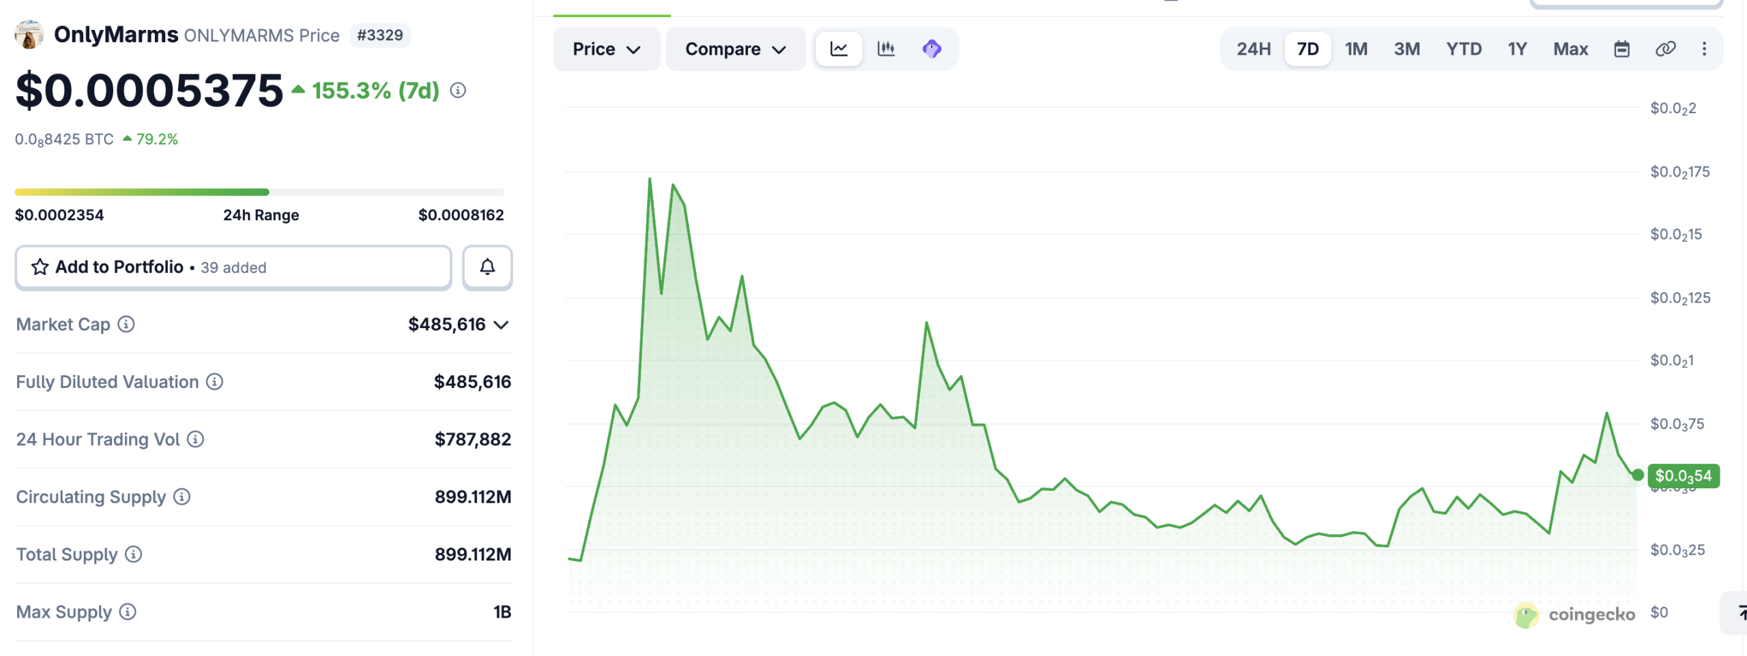Image resolution: width=1747 pixels, height=656 pixels.
Task: Select the 1Y time range
Action: coord(1517,49)
